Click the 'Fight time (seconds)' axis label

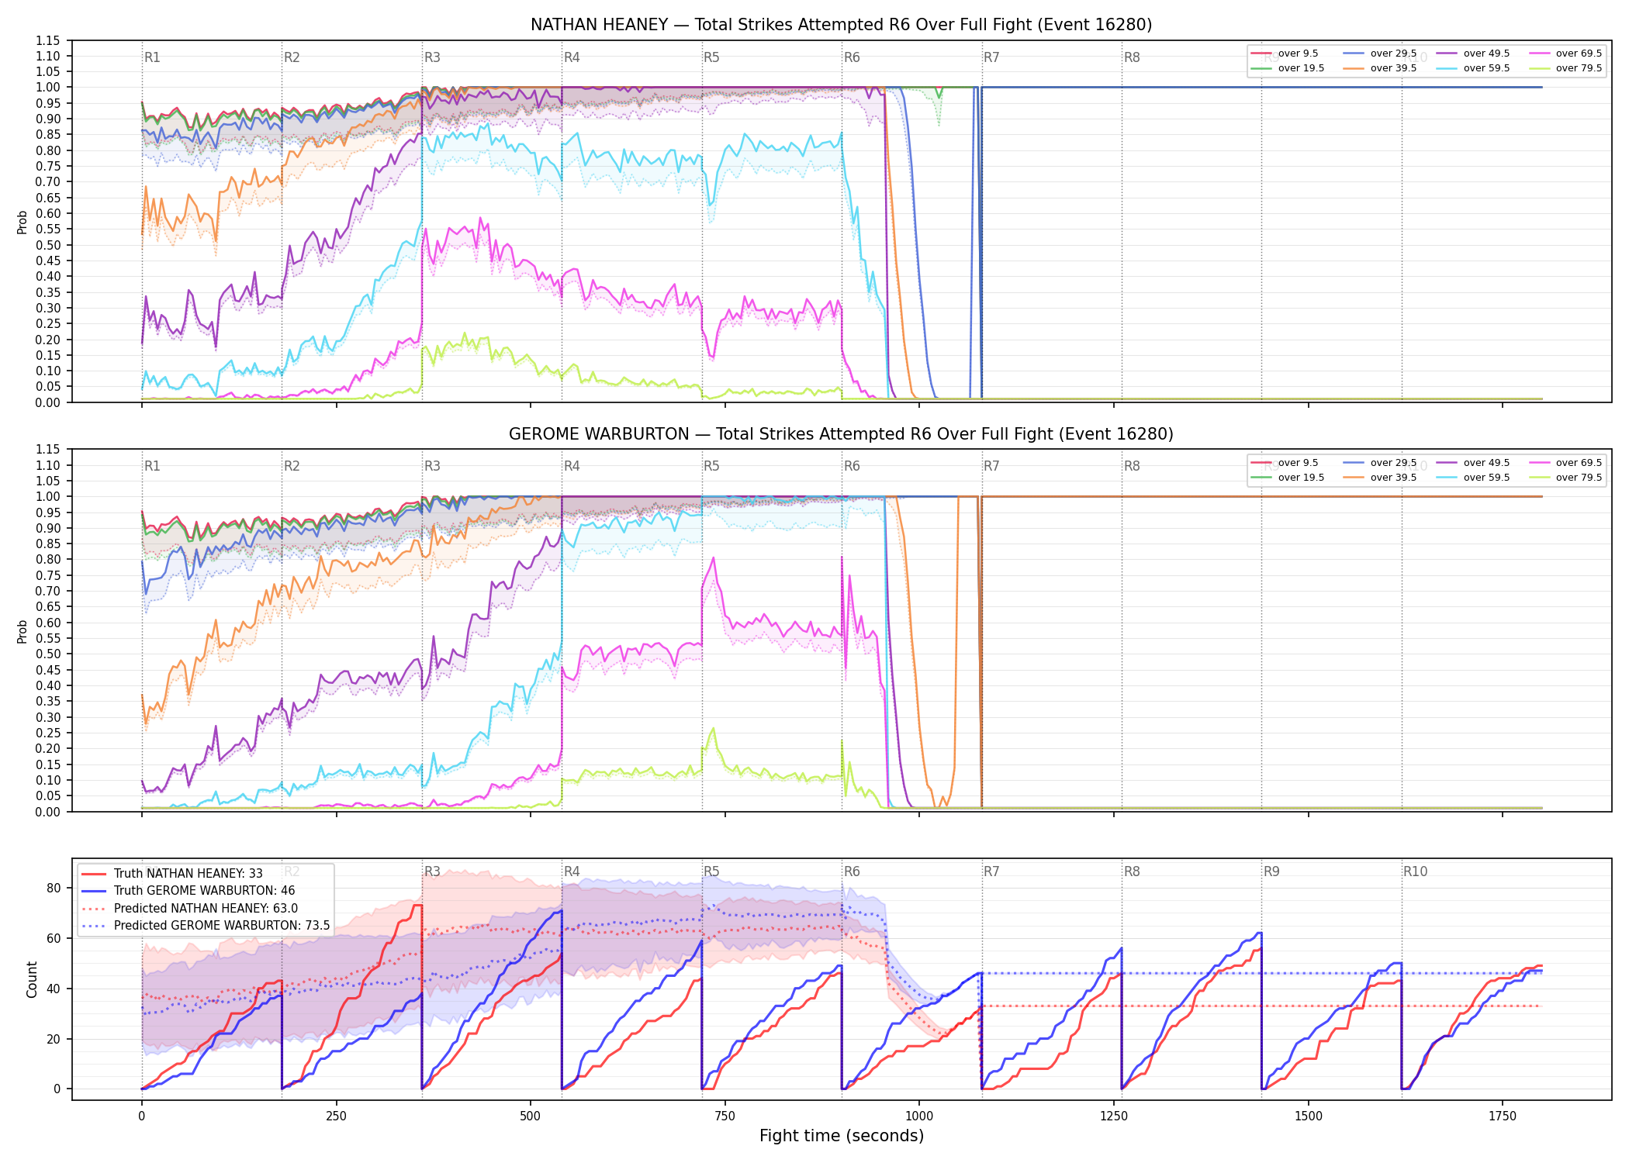tap(842, 1136)
